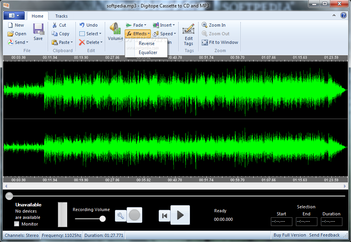Image resolution: width=351 pixels, height=242 pixels.
Task: Click the greyed Zoom Out icon
Action: click(204, 34)
